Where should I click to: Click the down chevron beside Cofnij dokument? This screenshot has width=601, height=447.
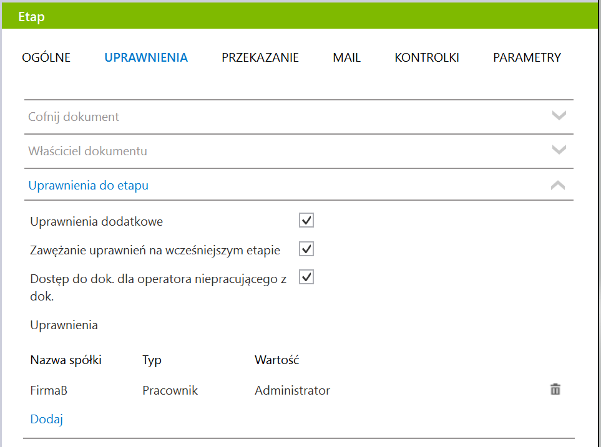(559, 115)
